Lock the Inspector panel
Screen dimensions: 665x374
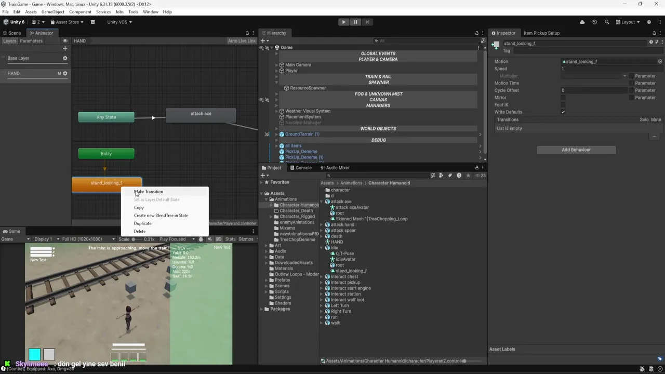(653, 33)
